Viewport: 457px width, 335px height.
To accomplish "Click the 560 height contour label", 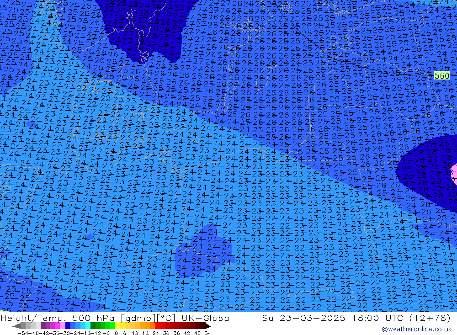I will 442,75.
